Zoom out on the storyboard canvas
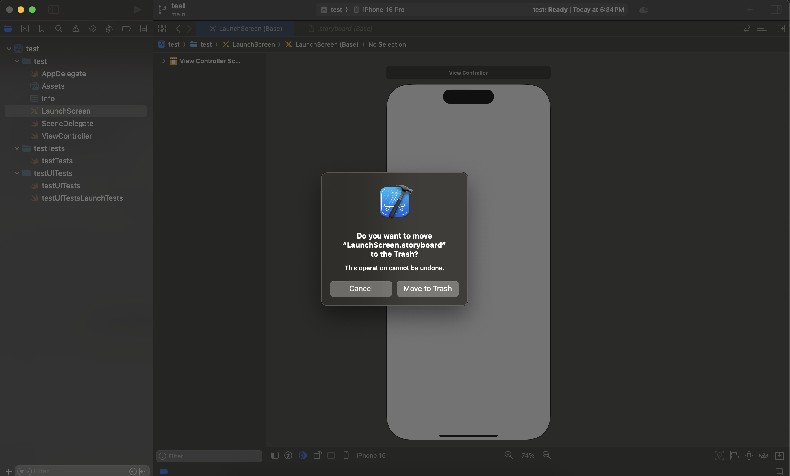The height and width of the screenshot is (476, 790). click(x=509, y=455)
